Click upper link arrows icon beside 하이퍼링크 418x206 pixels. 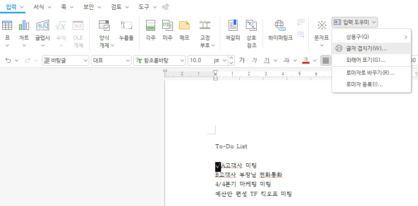click(x=301, y=22)
